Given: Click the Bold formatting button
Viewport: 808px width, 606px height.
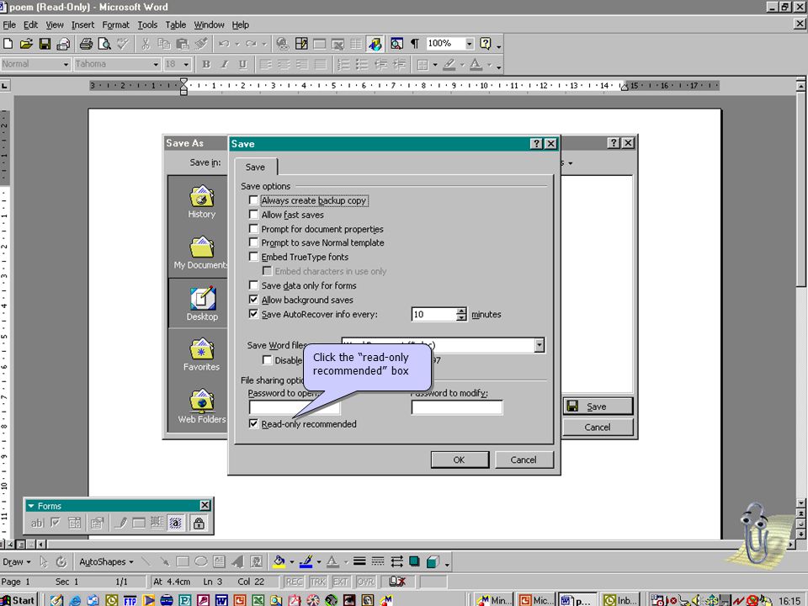Looking at the screenshot, I should 206,65.
